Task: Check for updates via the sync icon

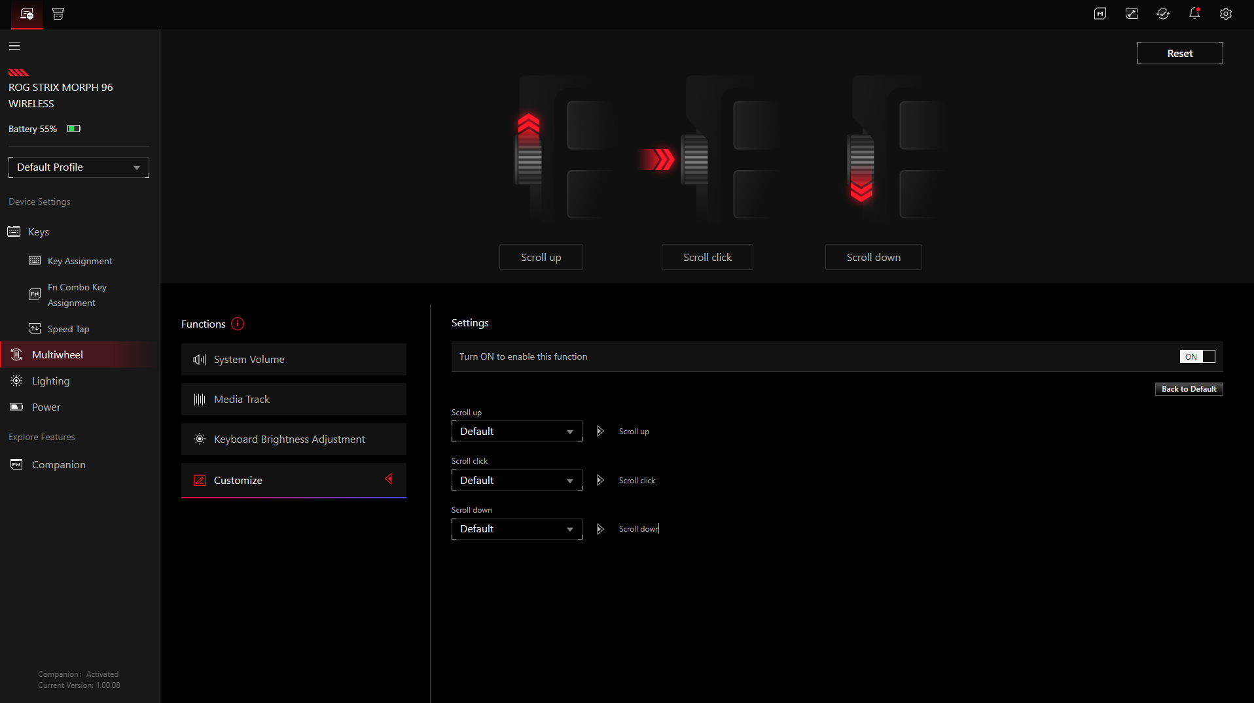Action: pos(1163,14)
